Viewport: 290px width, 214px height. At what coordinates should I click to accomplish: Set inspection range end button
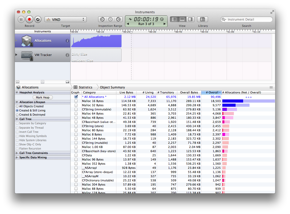tap(118, 19)
